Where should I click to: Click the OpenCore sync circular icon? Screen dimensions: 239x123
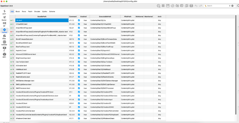point(177,6)
